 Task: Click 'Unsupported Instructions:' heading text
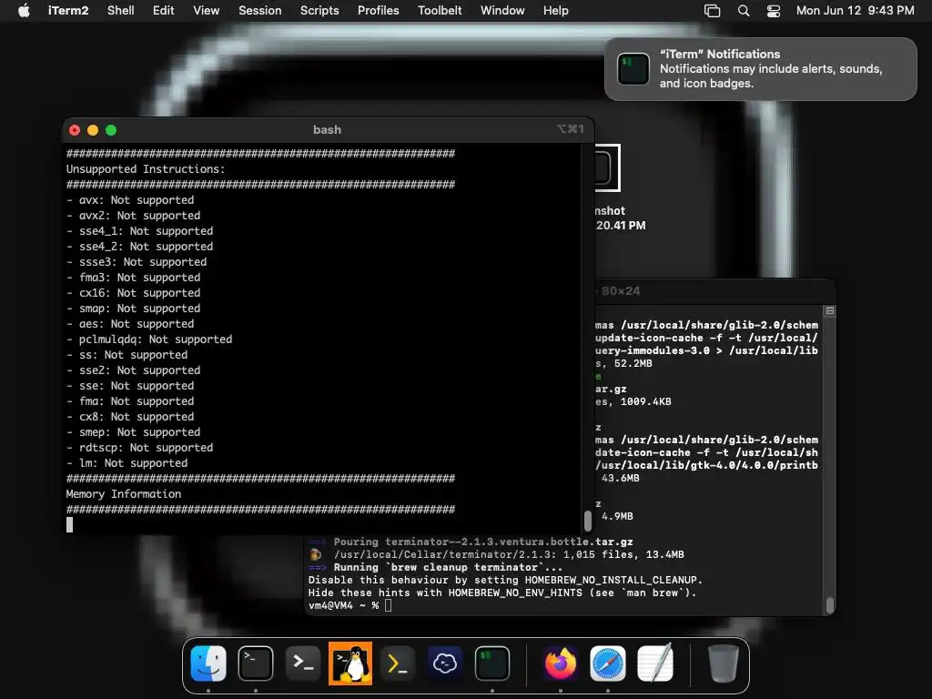146,168
